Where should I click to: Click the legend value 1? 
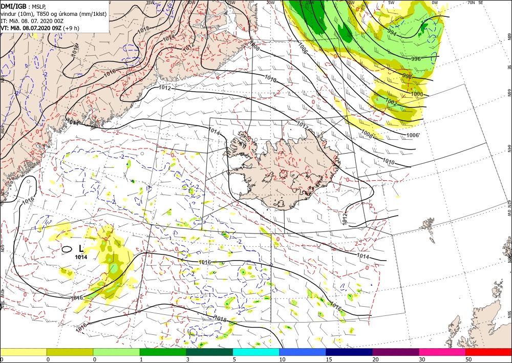point(140,360)
